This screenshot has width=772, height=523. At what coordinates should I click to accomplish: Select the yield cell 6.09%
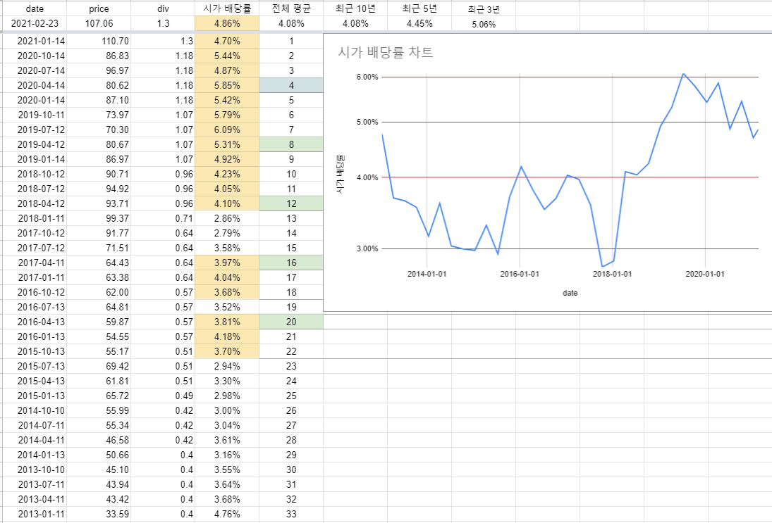[x=227, y=130]
